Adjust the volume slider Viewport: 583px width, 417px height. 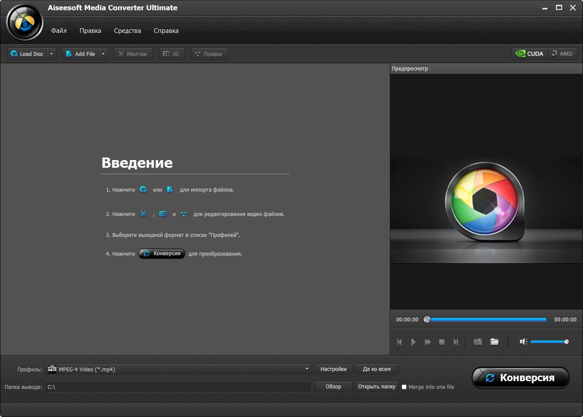click(550, 341)
